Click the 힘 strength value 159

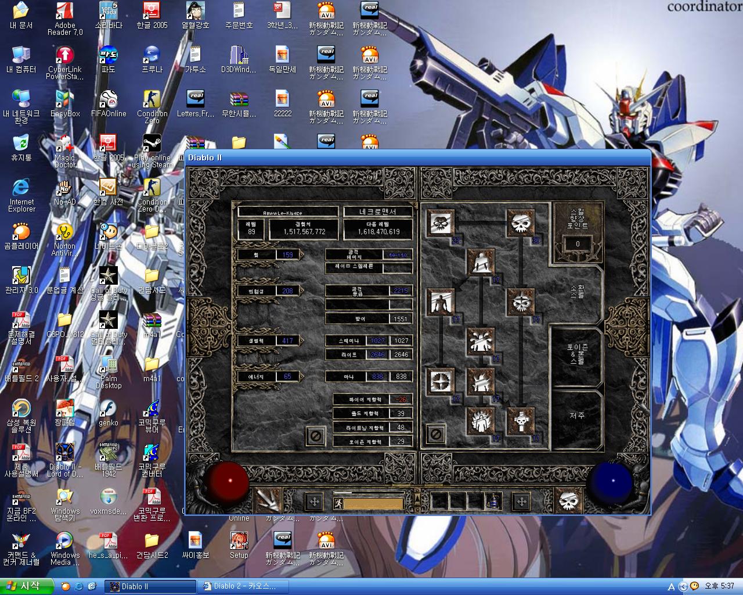(x=287, y=255)
